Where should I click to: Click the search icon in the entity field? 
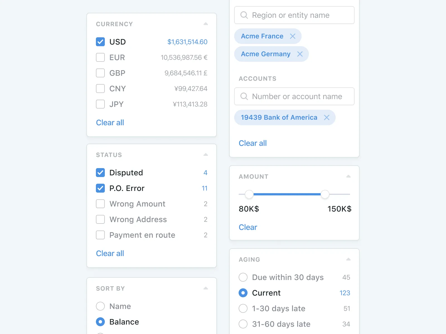(x=244, y=15)
